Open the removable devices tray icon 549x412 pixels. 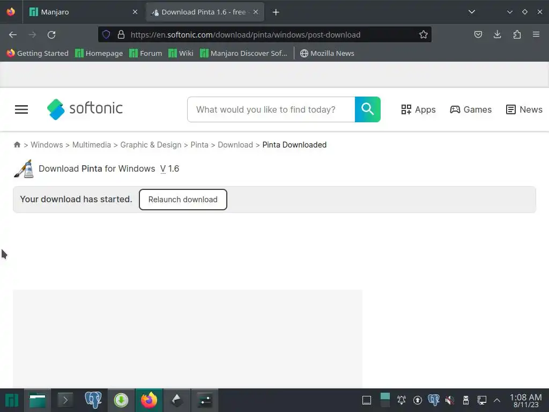[x=466, y=400]
